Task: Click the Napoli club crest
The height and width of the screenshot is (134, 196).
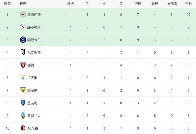Action: (x=23, y=27)
